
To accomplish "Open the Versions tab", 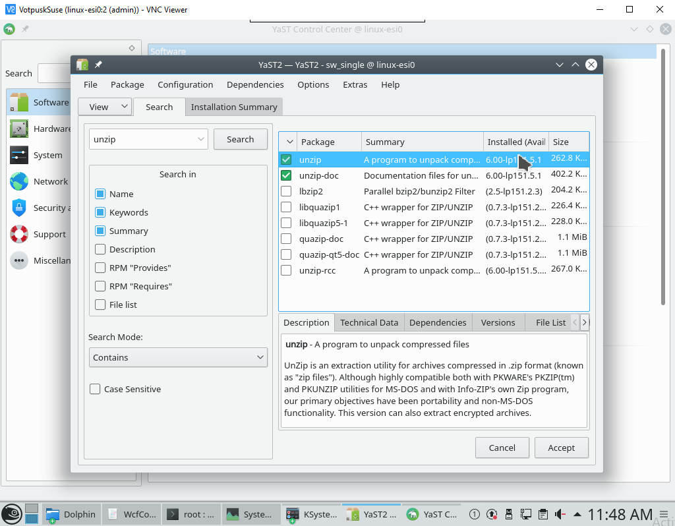I will pos(498,322).
